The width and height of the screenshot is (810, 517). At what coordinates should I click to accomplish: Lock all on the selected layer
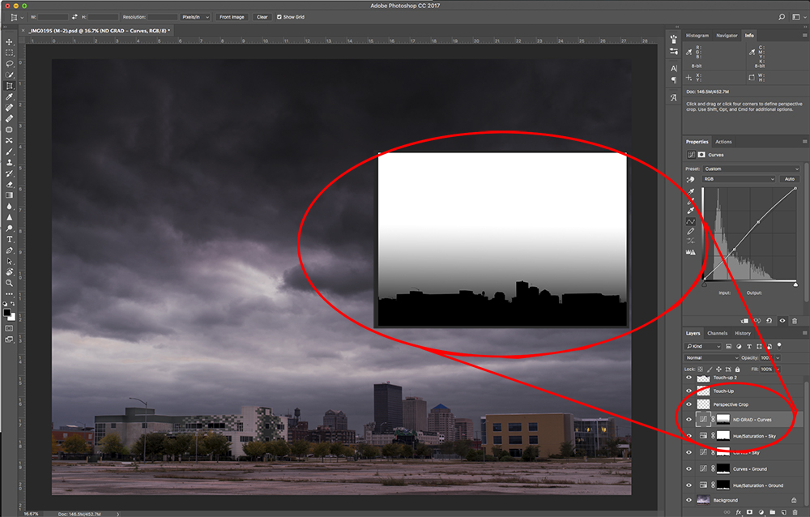coord(738,370)
